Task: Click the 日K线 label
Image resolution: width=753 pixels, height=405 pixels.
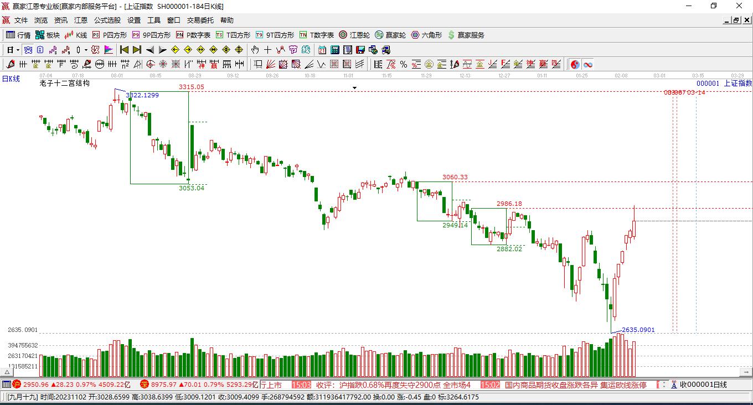Action: tap(11, 79)
